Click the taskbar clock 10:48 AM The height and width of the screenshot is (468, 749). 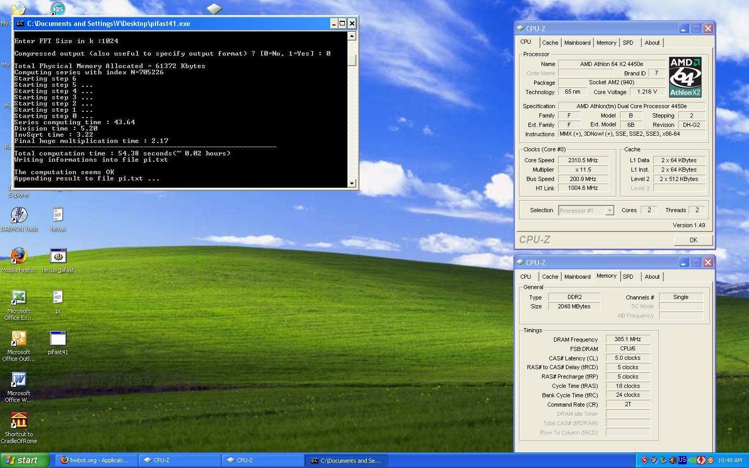pos(730,460)
